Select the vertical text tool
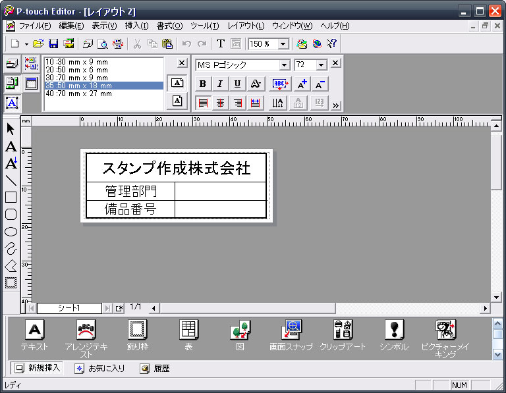 (x=11, y=163)
